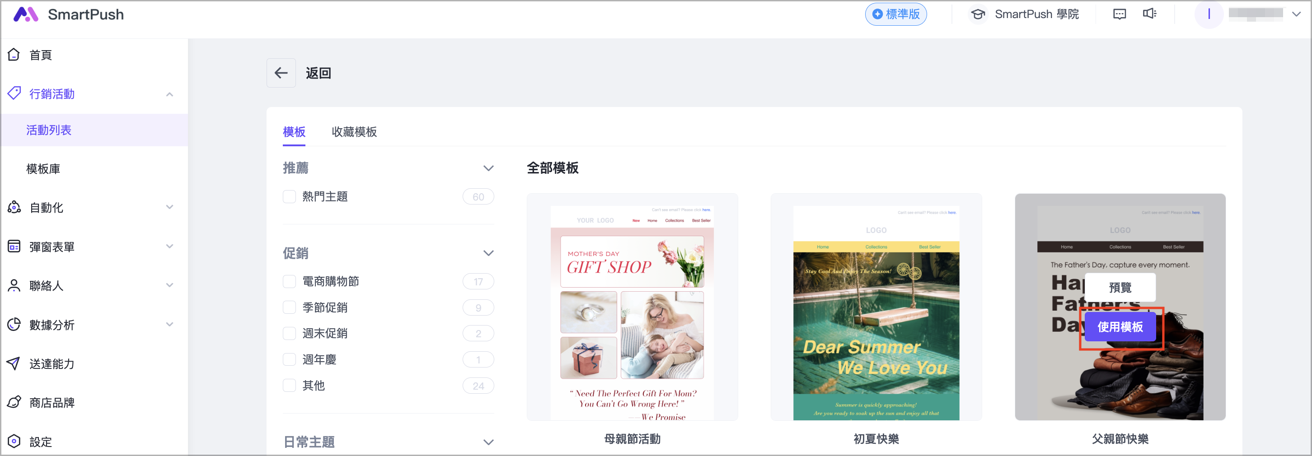Click the 設定 settings icon
The width and height of the screenshot is (1312, 456).
click(14, 441)
